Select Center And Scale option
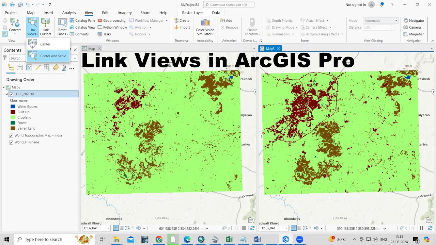Screen dimensions: 436x245 click(x=48, y=56)
